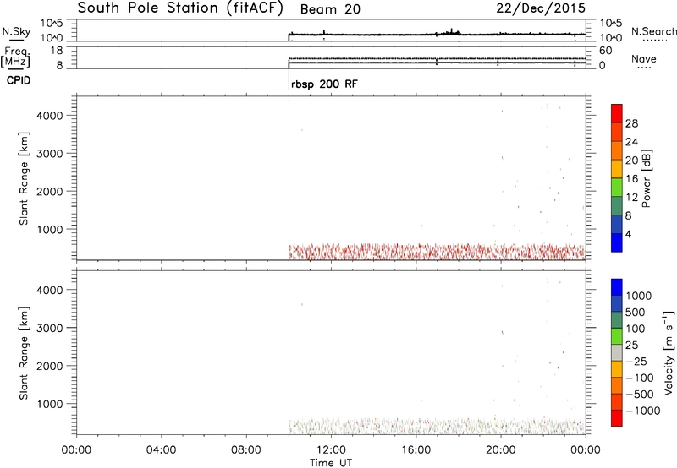Screen dimensions: 677x468
Task: Click the '60' Nave axis tick label
Action: [605, 51]
